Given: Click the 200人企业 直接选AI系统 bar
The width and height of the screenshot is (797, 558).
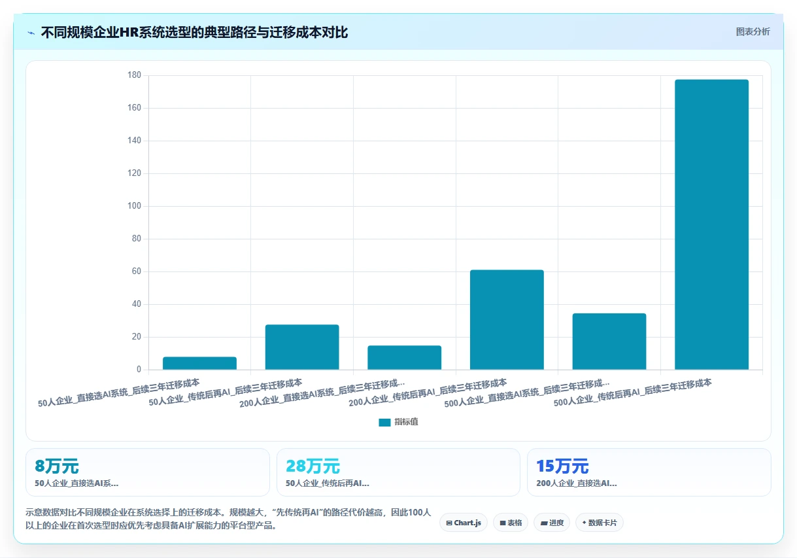Looking at the screenshot, I should (x=404, y=358).
